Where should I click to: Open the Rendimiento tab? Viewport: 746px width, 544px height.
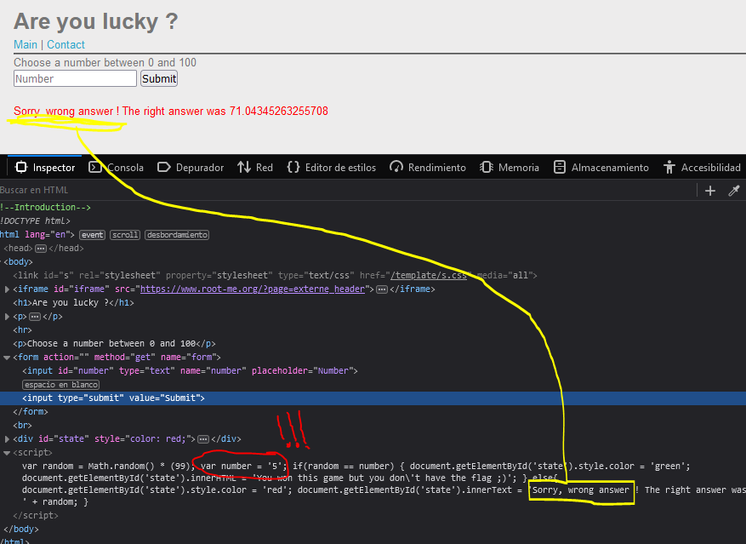click(x=428, y=167)
